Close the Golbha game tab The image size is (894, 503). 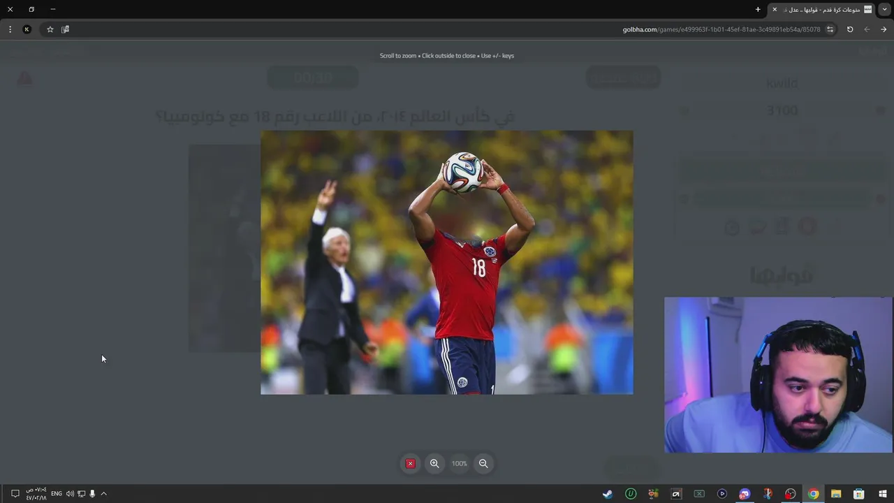(x=775, y=9)
